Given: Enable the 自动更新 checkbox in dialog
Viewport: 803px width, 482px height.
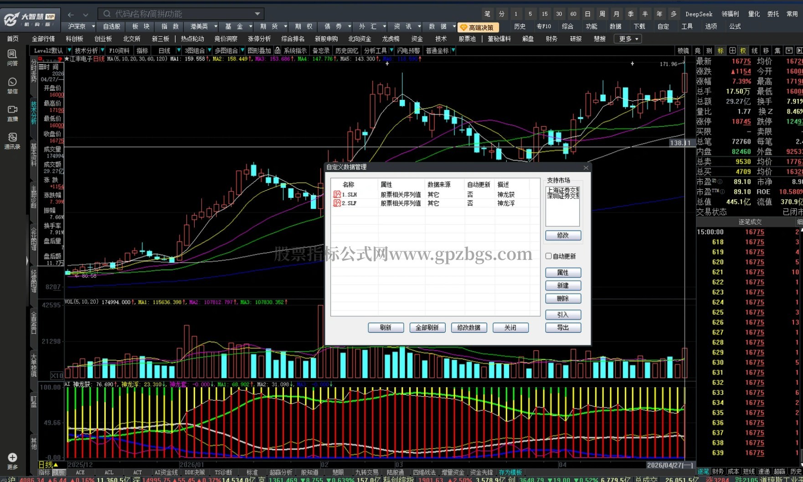Looking at the screenshot, I should [x=549, y=256].
